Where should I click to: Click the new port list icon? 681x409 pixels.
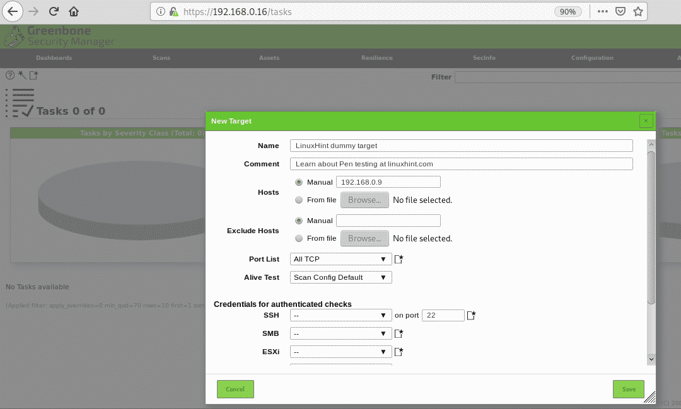click(x=399, y=259)
